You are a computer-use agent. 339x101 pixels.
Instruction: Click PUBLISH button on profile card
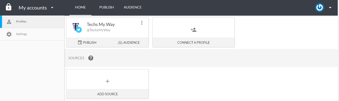click(x=87, y=42)
